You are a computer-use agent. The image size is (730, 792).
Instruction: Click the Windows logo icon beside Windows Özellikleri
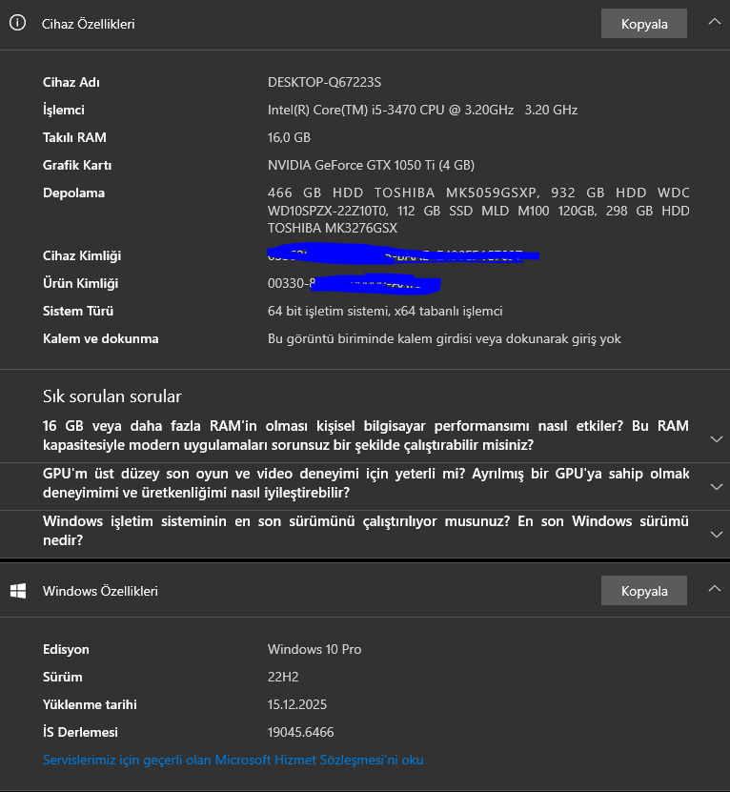(18, 591)
